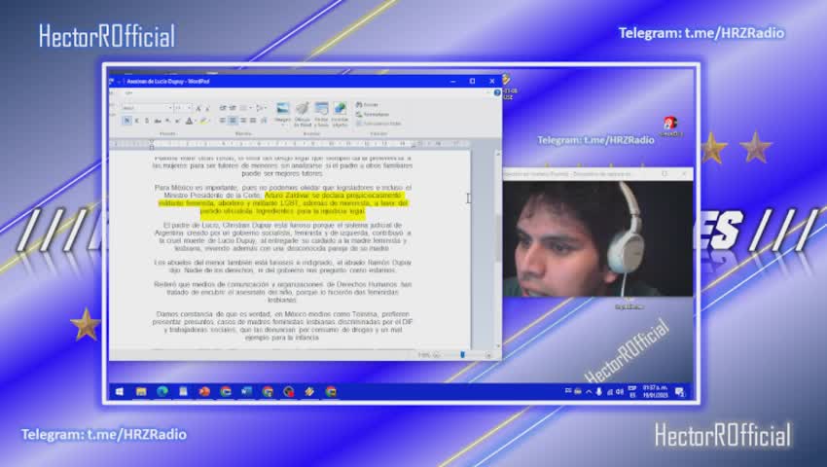Open the notification center icon
This screenshot has height=467, width=827.
click(679, 391)
